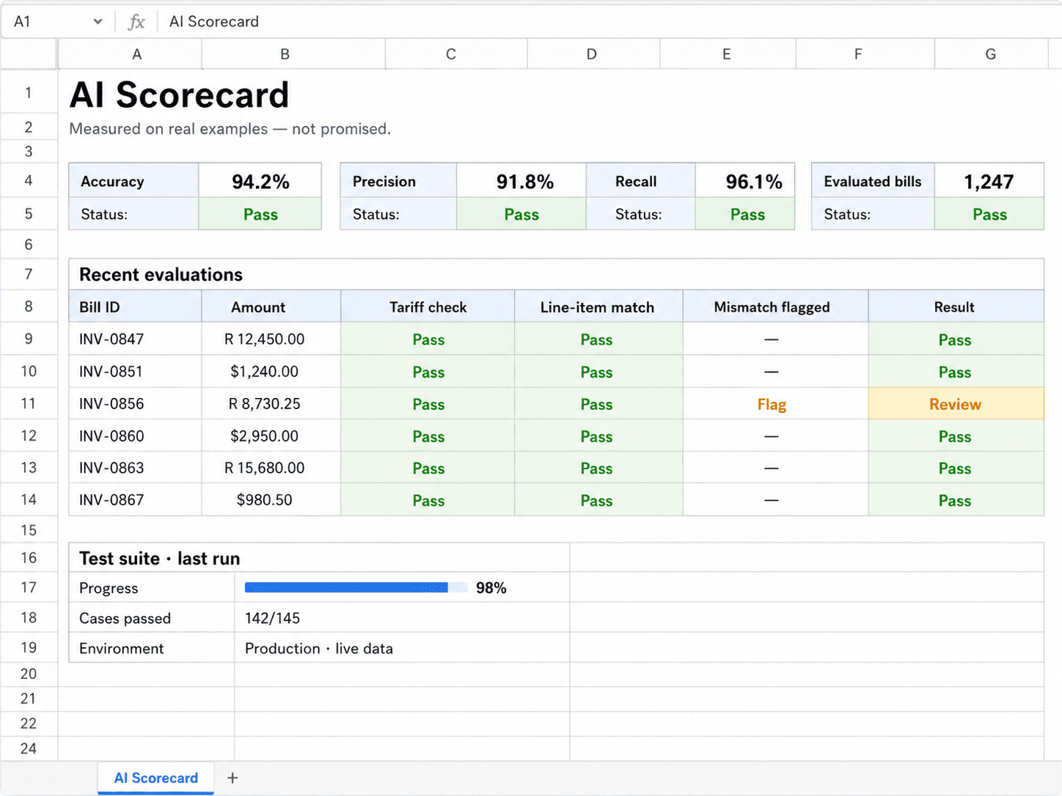Click Pass status under Accuracy
Screen dimensions: 1062x796
coord(260,215)
